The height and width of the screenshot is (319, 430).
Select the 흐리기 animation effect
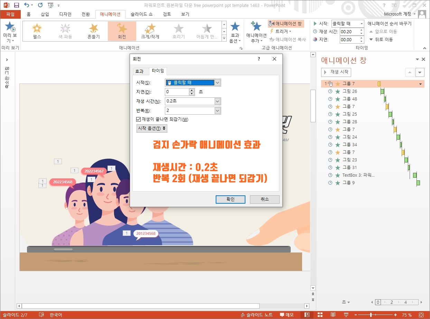178,31
